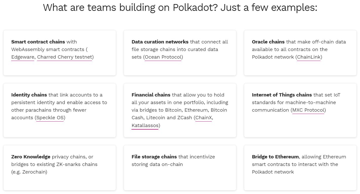Select the Identity chains card title
This screenshot has height=194, width=360.
click(x=29, y=95)
